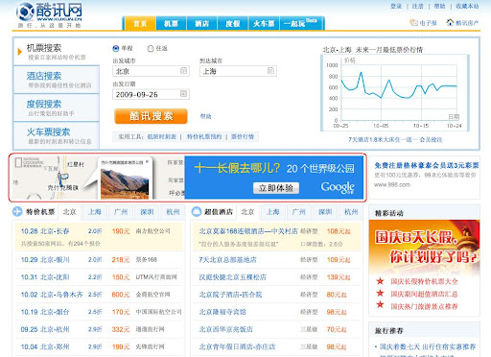
Task: Select 深圳 tab under 特价机票
Action: (147, 212)
